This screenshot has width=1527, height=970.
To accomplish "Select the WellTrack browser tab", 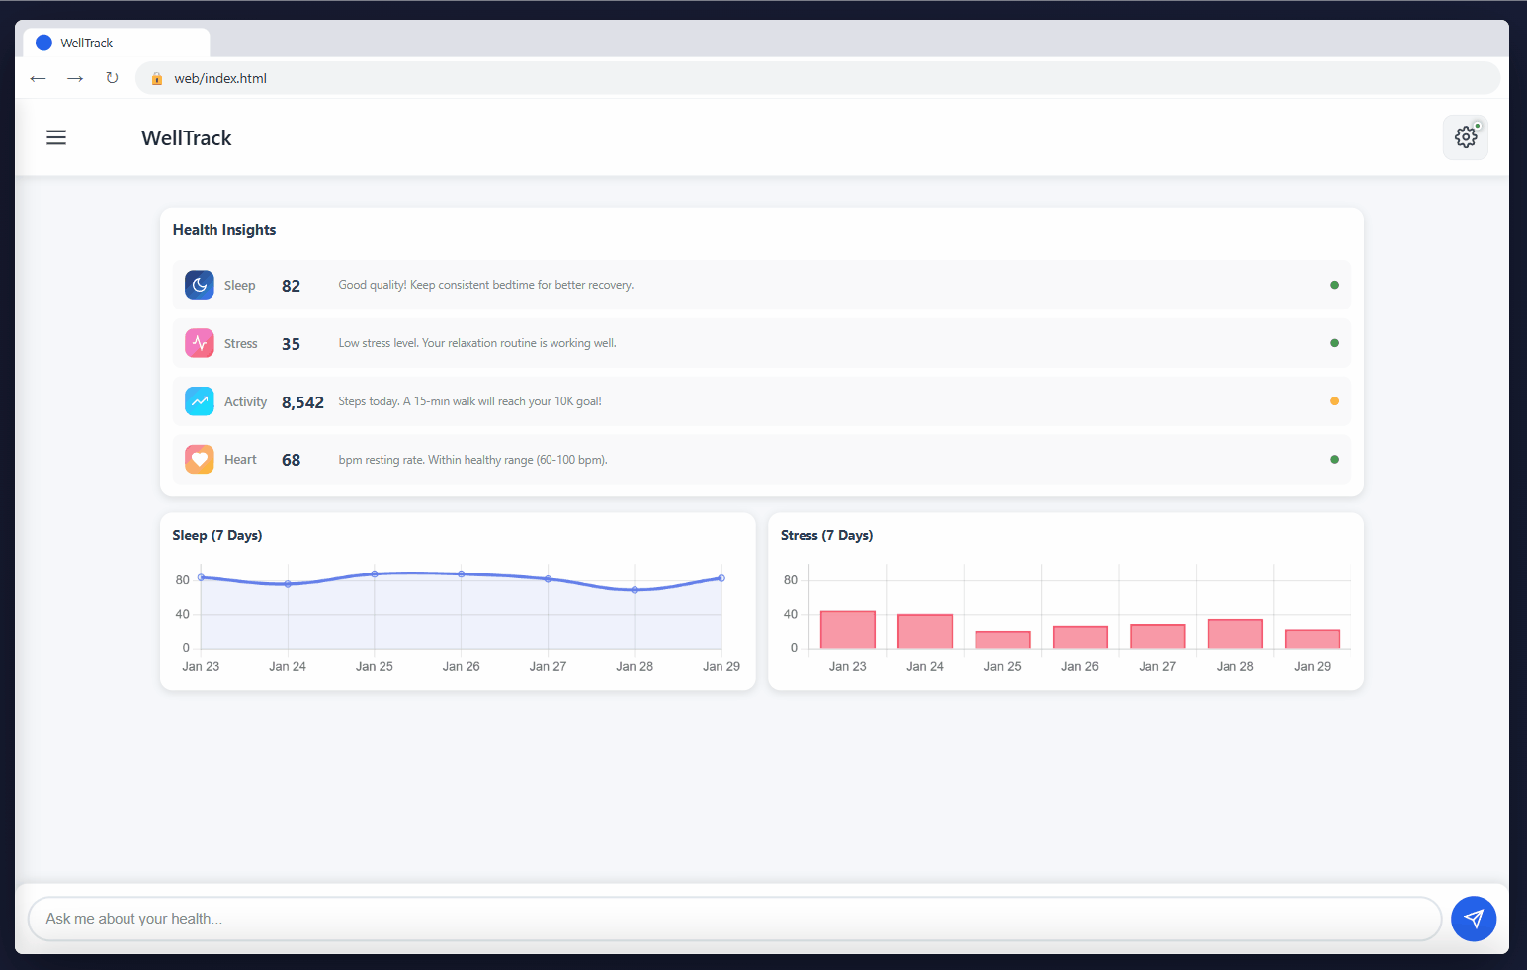I will pyautogui.click(x=114, y=43).
